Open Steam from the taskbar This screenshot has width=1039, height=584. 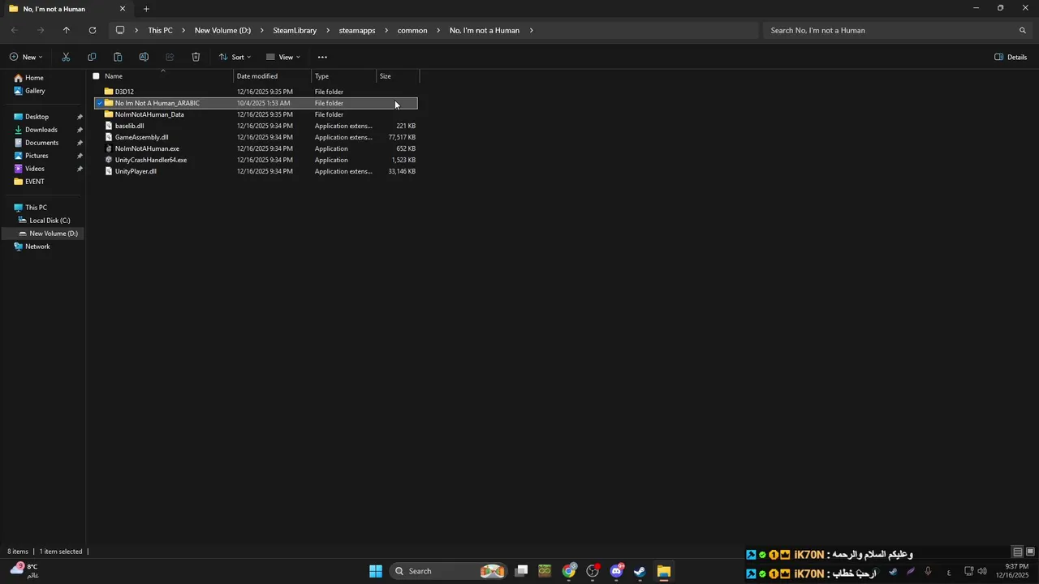click(640, 571)
